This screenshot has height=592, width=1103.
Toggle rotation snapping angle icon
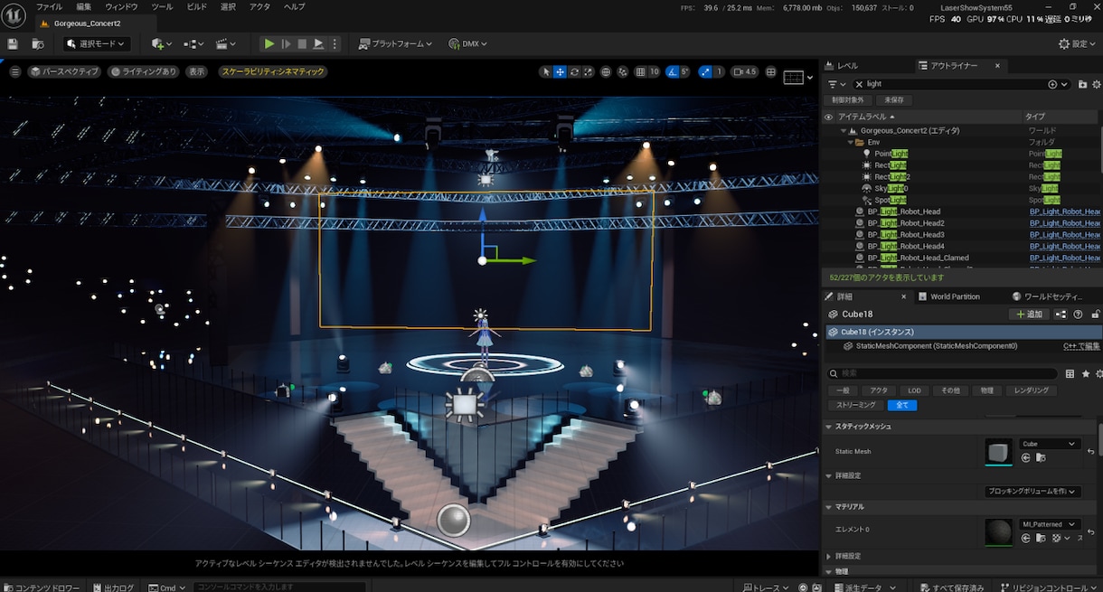[x=672, y=71]
